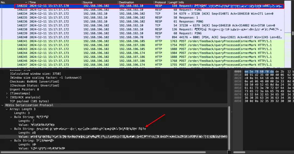The width and height of the screenshot is (294, 154).
Task: Click highlighted hex bytes ee 5e f8 60 f0 da
Action: coord(259,71)
